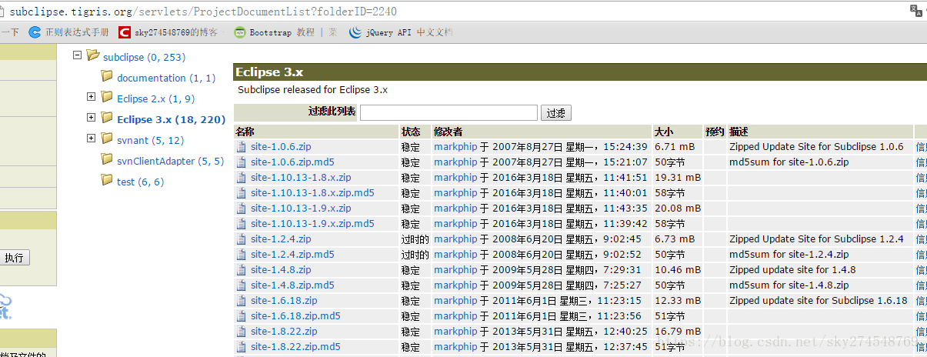
Task: Click the file icon of site-1.0.6.zip.md5
Action: [x=242, y=162]
